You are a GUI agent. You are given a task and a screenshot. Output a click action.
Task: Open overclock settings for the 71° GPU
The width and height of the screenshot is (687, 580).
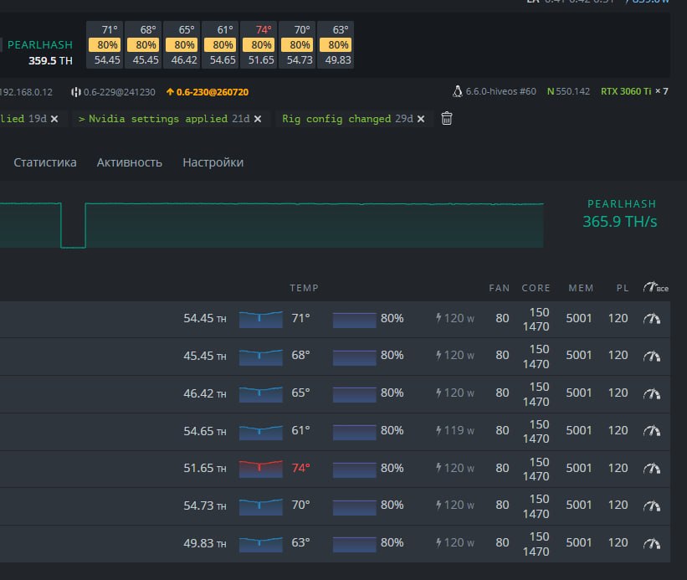(652, 319)
